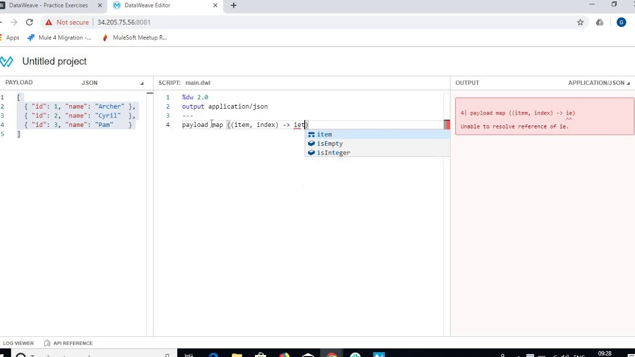This screenshot has width=635, height=357.
Task: Open the Google account avatar
Action: point(621,22)
